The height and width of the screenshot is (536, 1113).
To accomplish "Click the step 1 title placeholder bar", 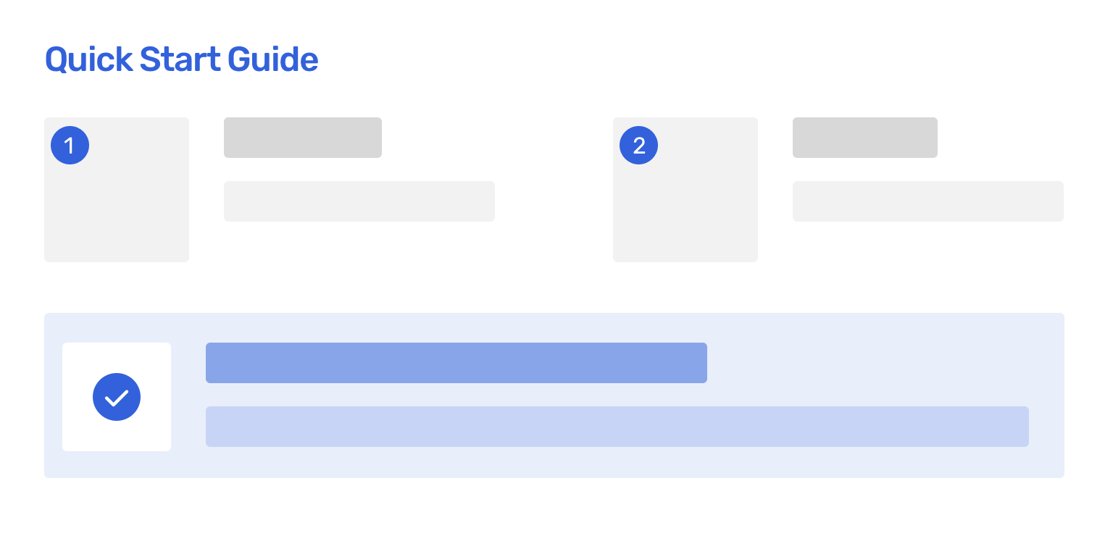I will coord(303,138).
